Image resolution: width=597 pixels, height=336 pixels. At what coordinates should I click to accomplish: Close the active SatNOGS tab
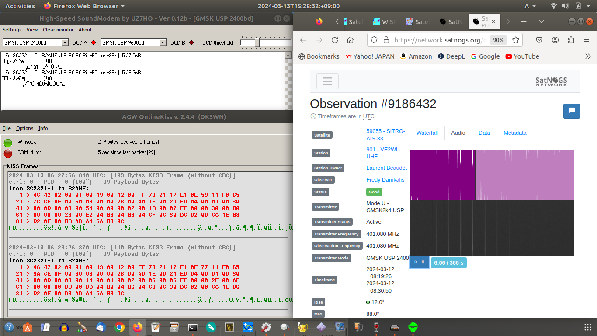pyautogui.click(x=493, y=21)
